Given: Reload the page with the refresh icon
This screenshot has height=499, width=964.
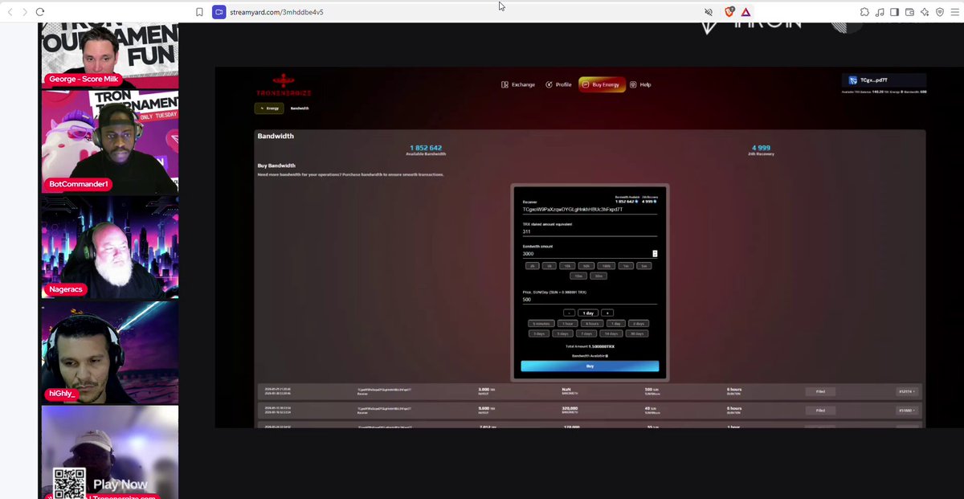Looking at the screenshot, I should pyautogui.click(x=40, y=12).
